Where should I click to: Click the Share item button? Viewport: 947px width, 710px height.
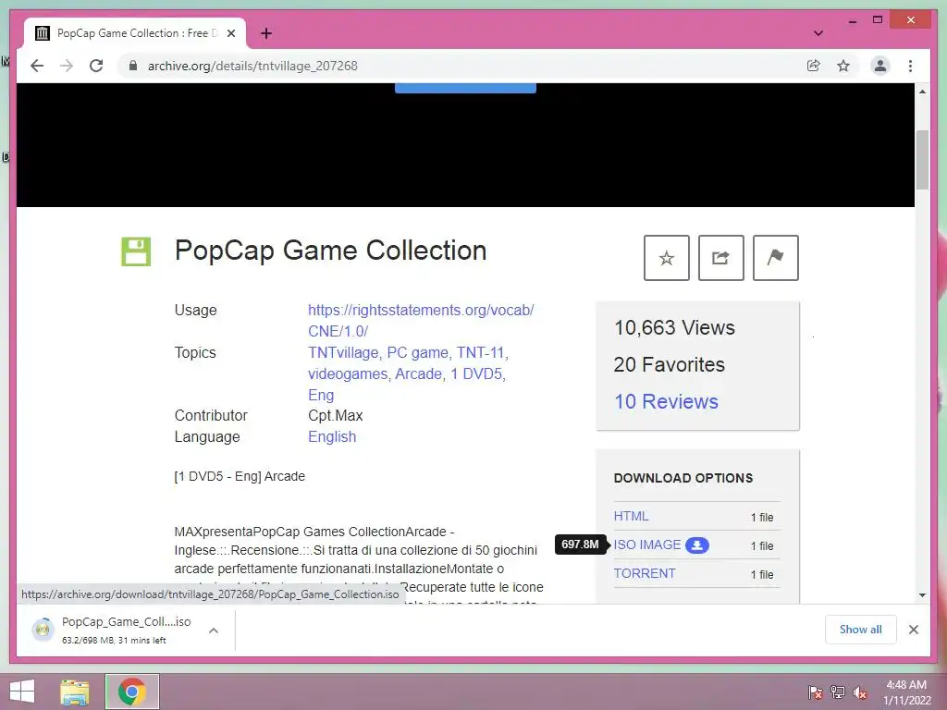tap(720, 258)
